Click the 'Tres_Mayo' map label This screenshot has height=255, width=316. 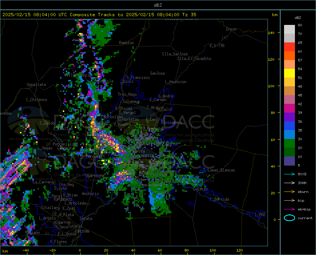pyautogui.click(x=127, y=94)
